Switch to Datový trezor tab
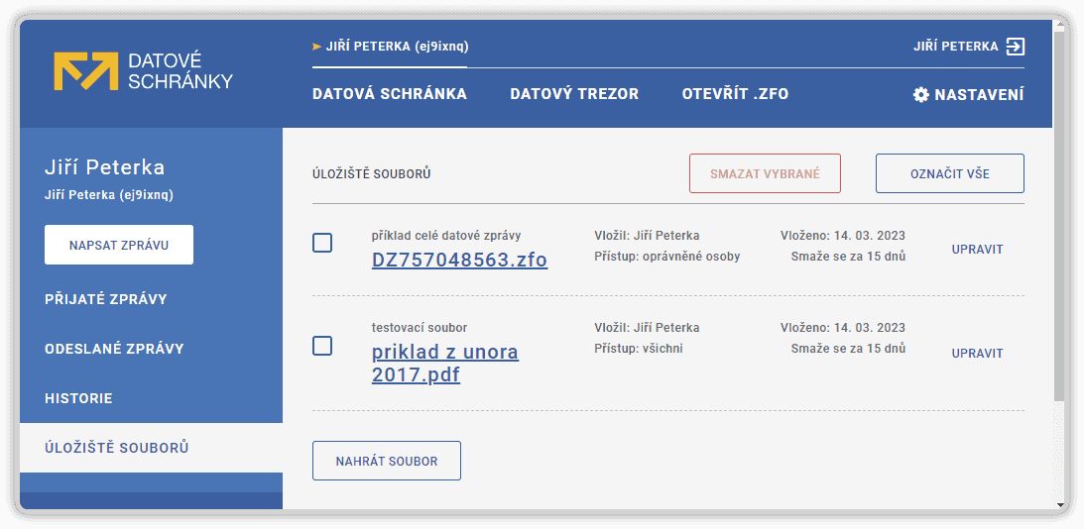The height and width of the screenshot is (529, 1084). [574, 95]
